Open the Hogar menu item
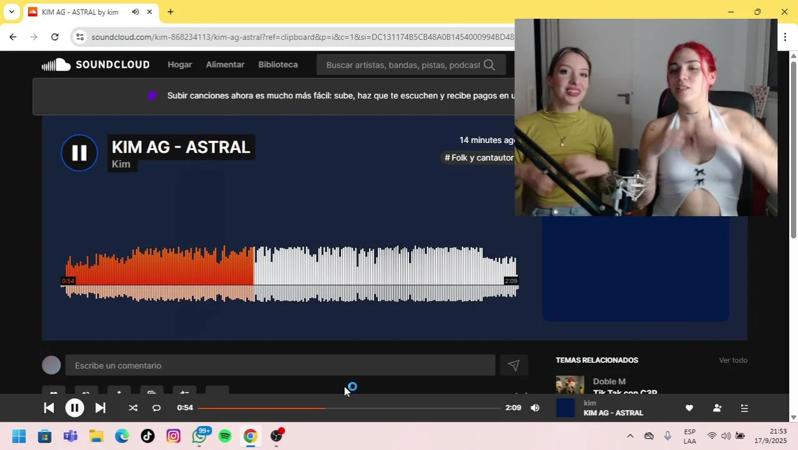 pos(180,64)
